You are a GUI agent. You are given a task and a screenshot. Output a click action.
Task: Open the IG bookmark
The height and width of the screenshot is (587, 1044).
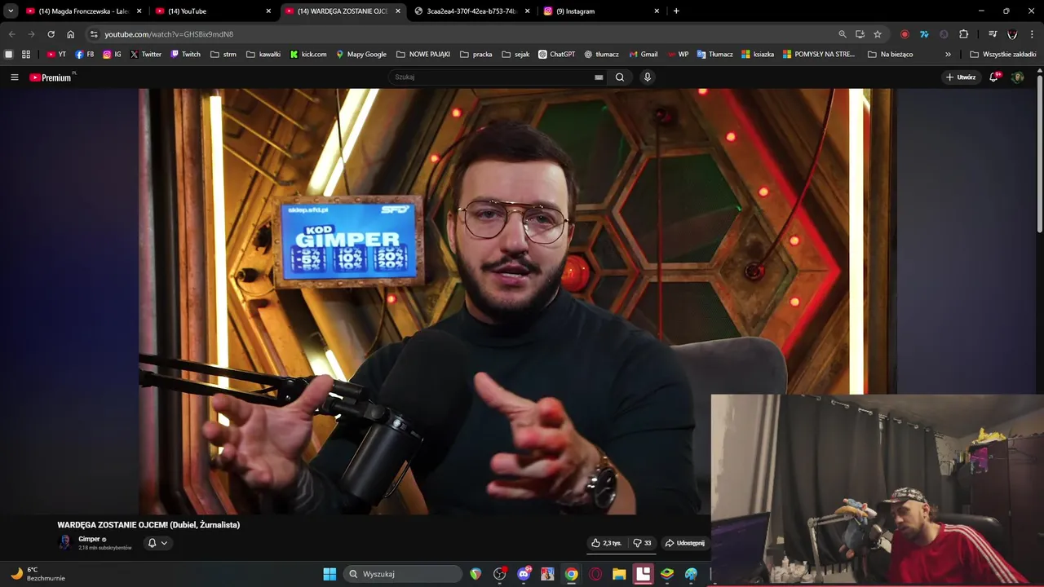click(x=112, y=55)
